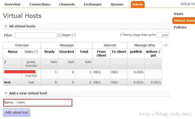Open the Connections tab
The width and height of the screenshot is (195, 119).
pos(40,4)
